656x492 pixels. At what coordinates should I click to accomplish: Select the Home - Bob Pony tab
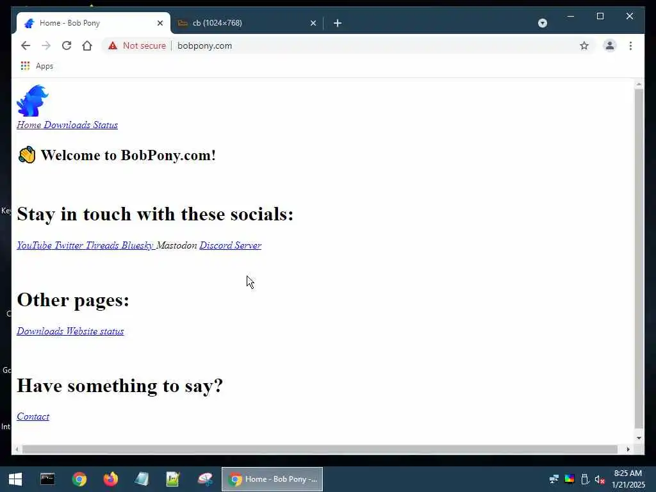94,23
